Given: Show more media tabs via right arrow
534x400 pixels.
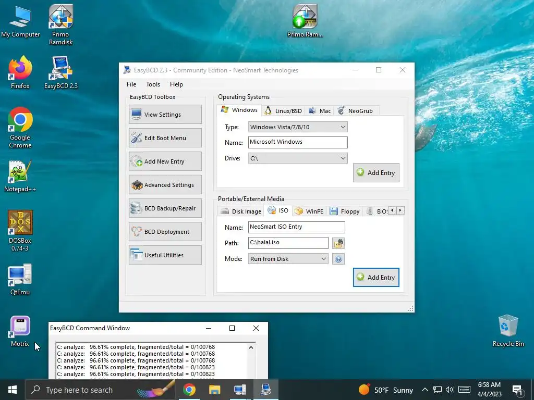Looking at the screenshot, I should click(x=400, y=210).
